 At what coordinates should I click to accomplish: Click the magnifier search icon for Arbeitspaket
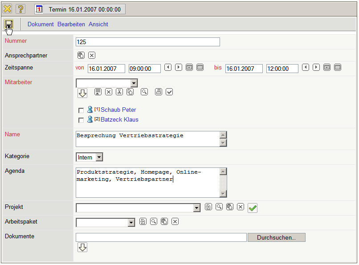point(154,222)
